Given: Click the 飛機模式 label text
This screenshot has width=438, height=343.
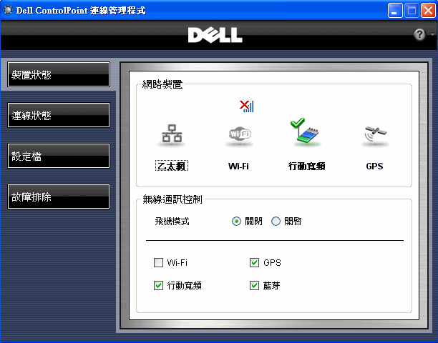Looking at the screenshot, I should pos(172,222).
